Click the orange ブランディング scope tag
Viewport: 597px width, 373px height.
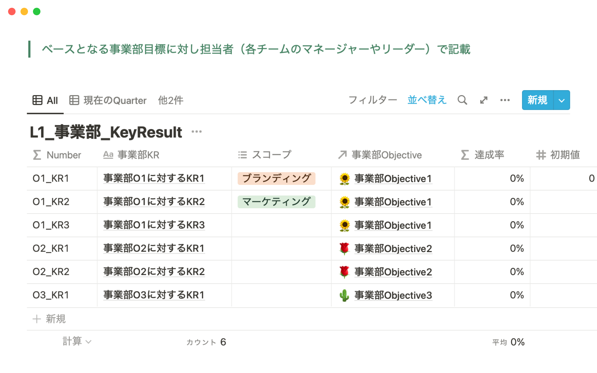pyautogui.click(x=276, y=178)
